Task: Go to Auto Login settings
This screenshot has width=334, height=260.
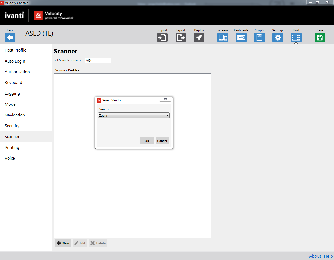Action: click(15, 61)
